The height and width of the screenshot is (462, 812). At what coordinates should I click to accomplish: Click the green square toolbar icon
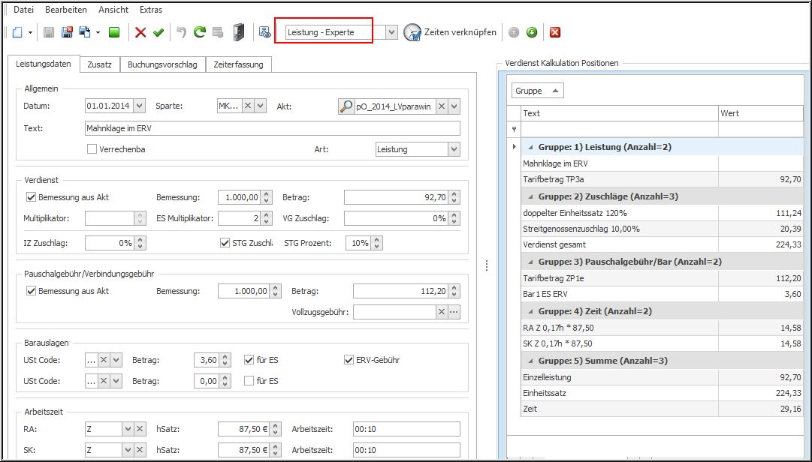114,32
